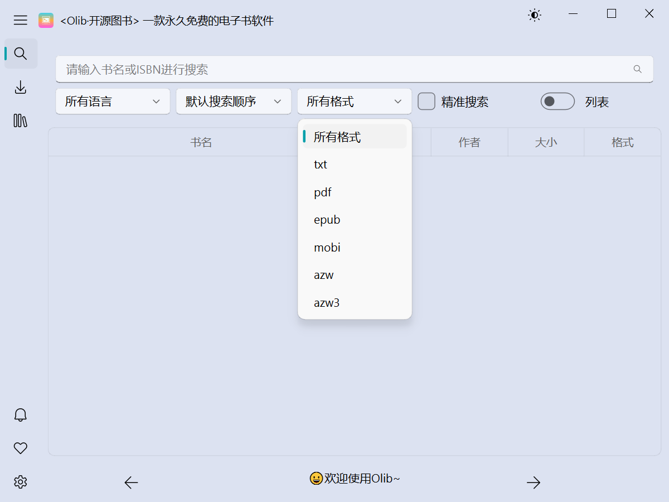Click the magnifier icon in search box

tap(638, 69)
